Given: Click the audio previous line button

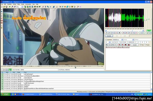Looking at the screenshot, I should (107, 33).
